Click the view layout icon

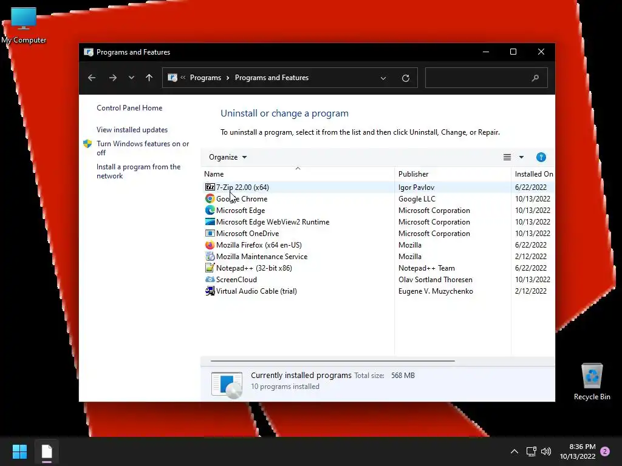point(507,157)
